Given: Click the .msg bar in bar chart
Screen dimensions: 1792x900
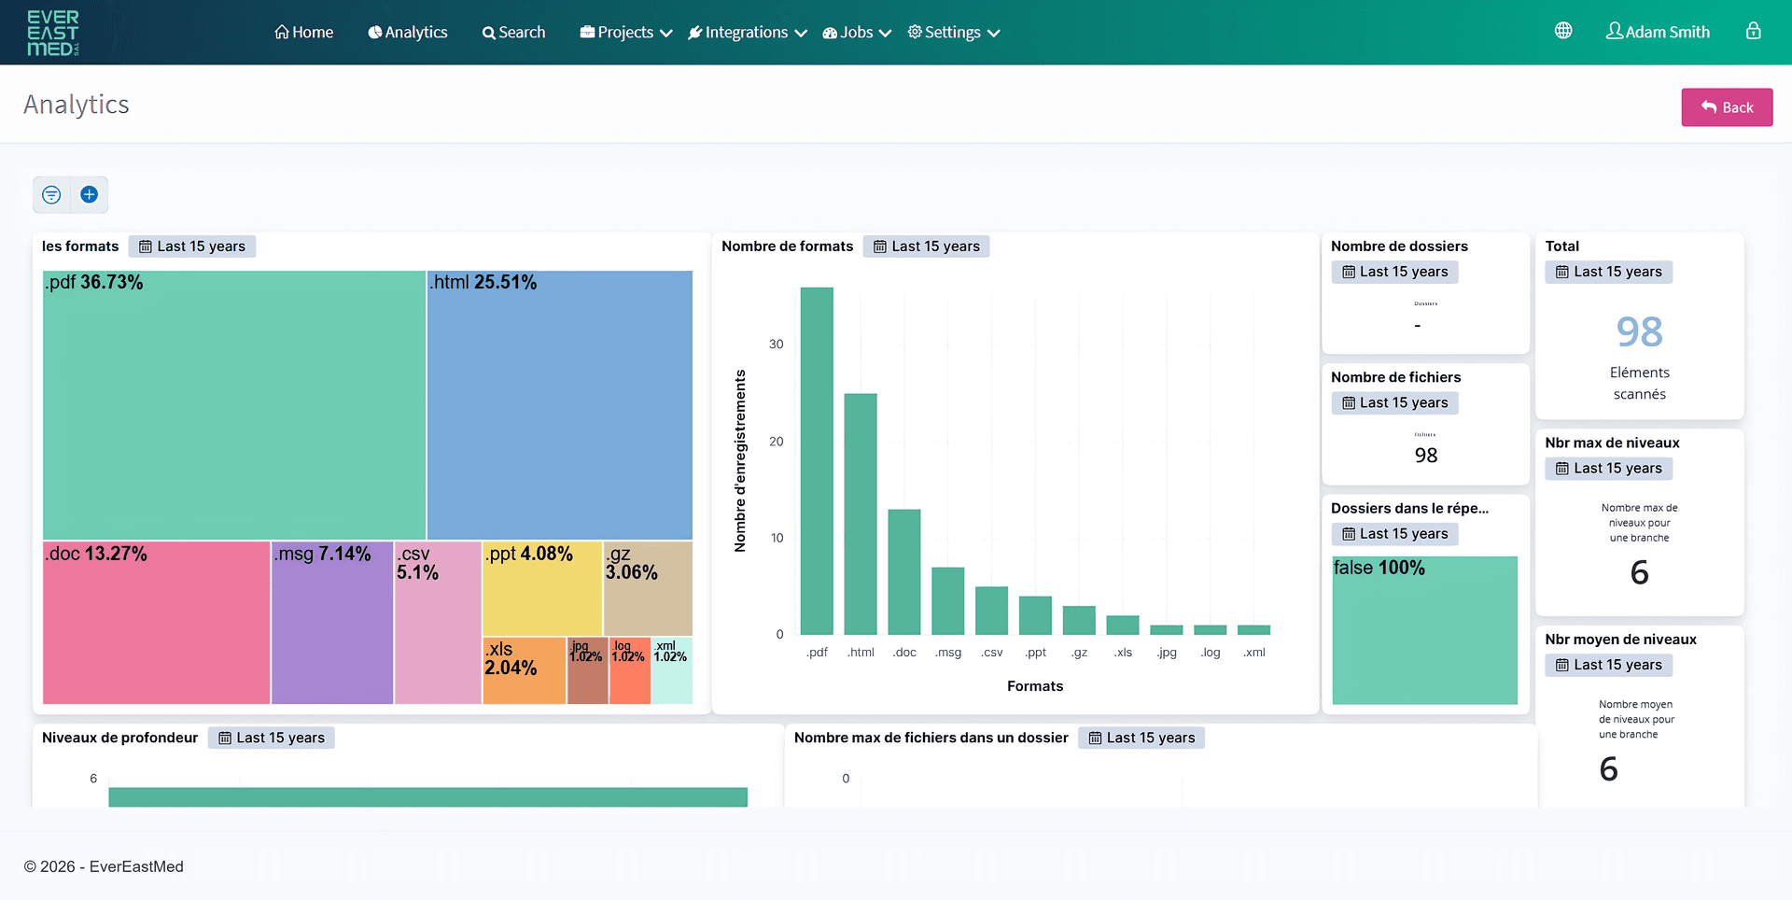Looking at the screenshot, I should point(948,601).
